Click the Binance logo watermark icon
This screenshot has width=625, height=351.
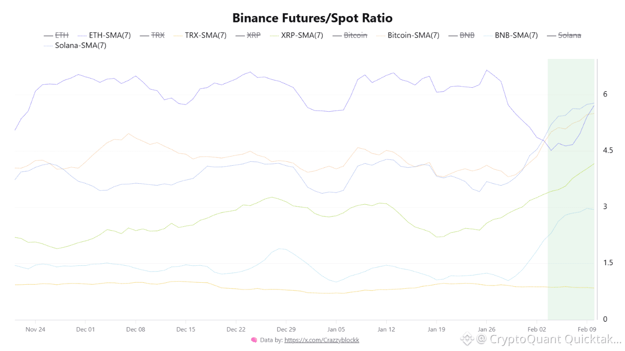coord(467,338)
